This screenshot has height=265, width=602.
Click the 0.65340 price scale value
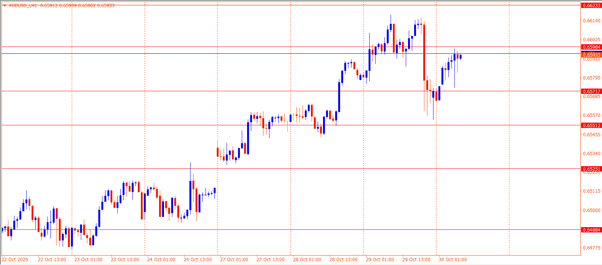(591, 154)
